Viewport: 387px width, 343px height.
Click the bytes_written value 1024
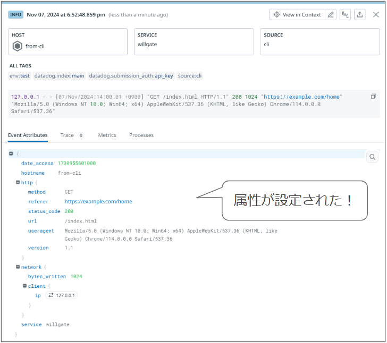coord(76,277)
